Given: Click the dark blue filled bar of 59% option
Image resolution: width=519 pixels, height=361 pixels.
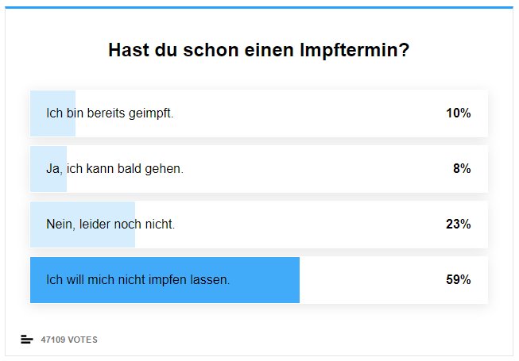Looking at the screenshot, I should pyautogui.click(x=165, y=280).
